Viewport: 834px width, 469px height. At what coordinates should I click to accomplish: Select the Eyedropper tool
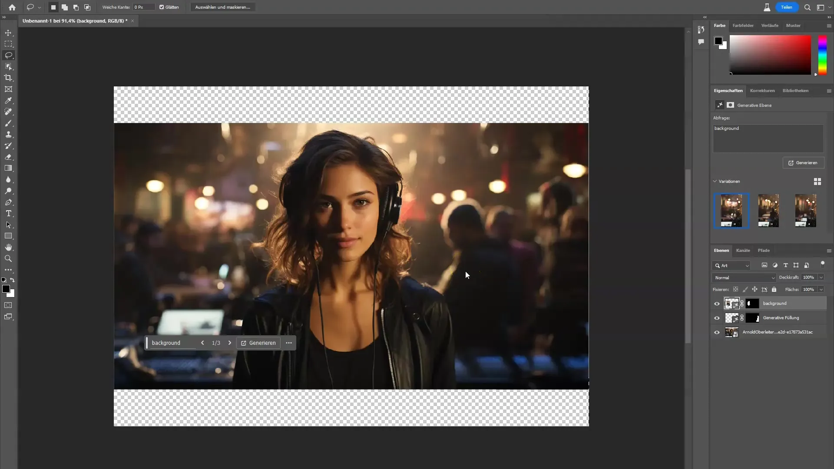8,100
